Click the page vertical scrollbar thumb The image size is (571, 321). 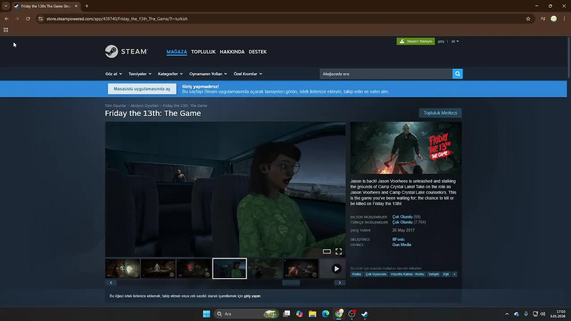569,58
